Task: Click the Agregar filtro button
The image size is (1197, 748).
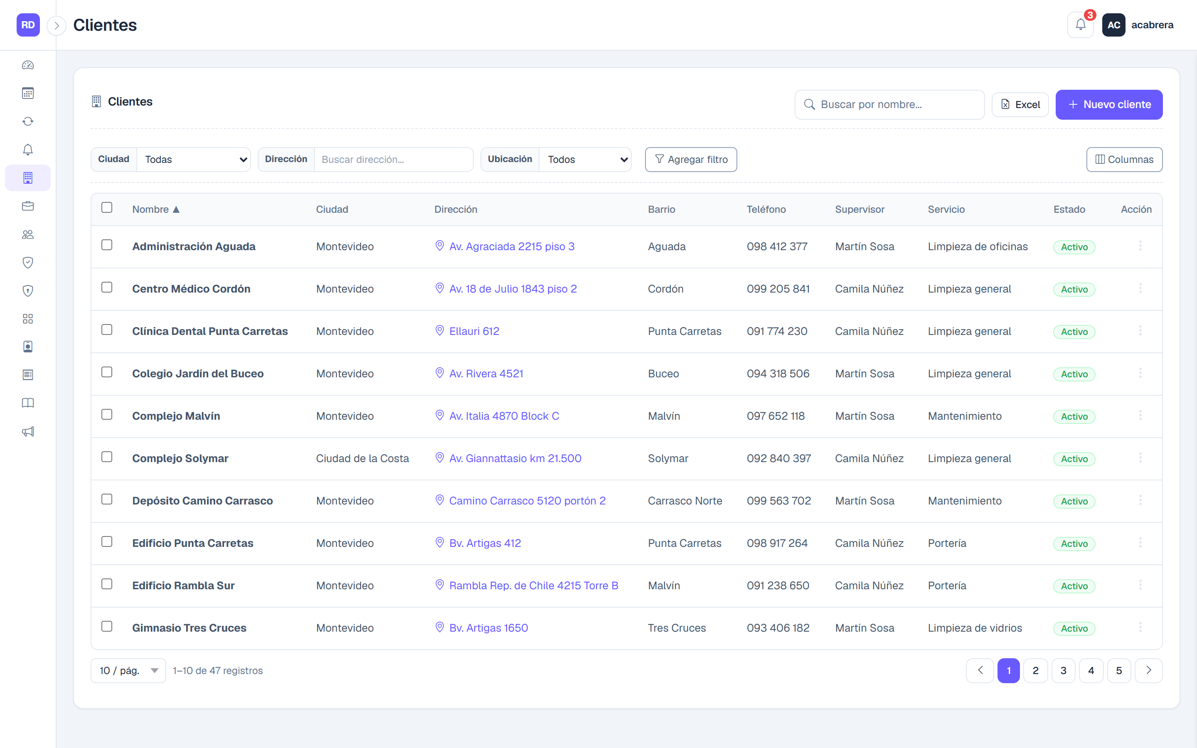Action: click(691, 159)
